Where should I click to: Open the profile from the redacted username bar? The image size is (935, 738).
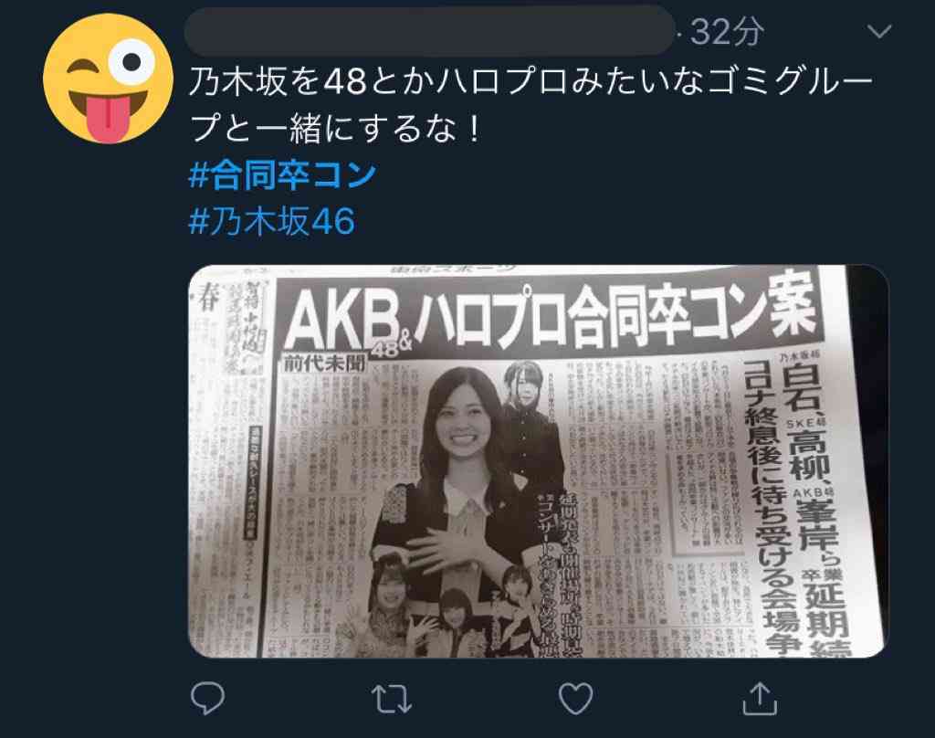429,31
